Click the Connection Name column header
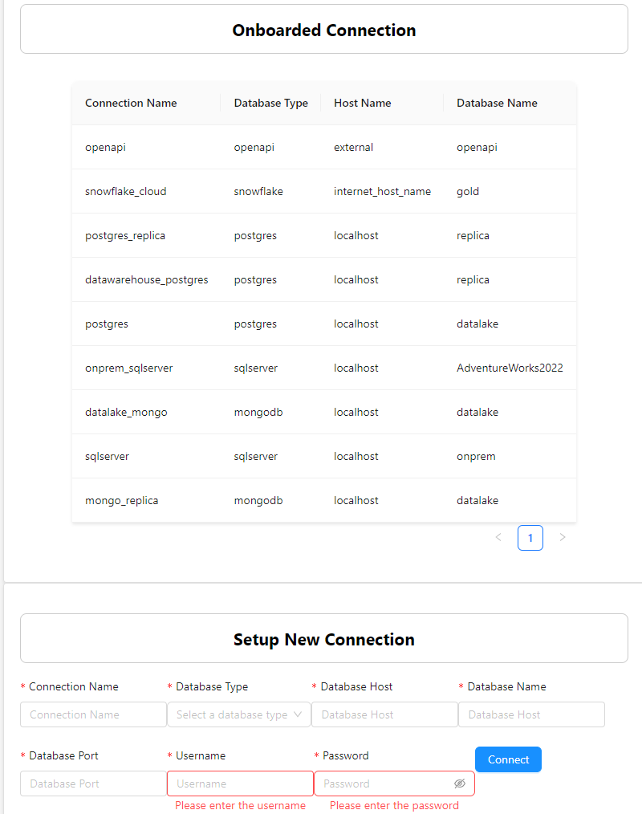Viewport: 642px width, 814px height. point(131,103)
